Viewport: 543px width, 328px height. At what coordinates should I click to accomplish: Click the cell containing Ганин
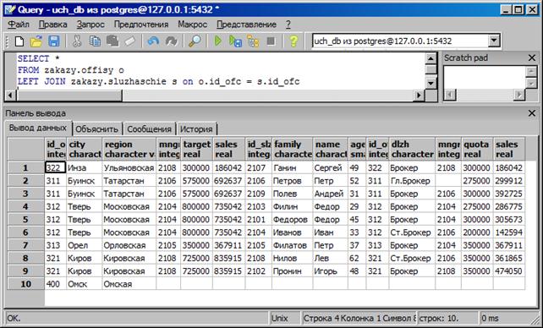[x=293, y=168]
